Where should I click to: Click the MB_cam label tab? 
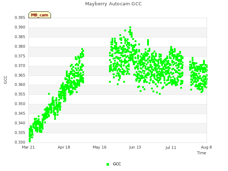tap(40, 15)
